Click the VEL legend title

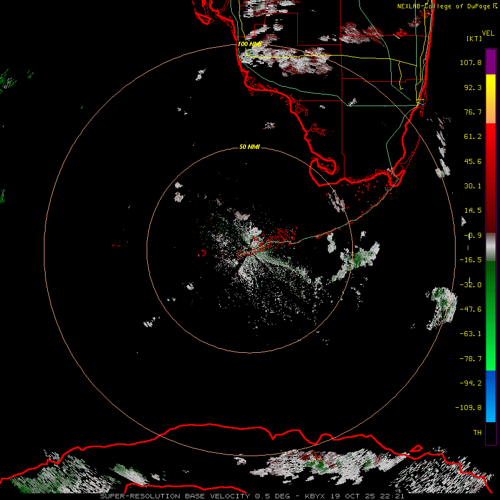[x=488, y=33]
